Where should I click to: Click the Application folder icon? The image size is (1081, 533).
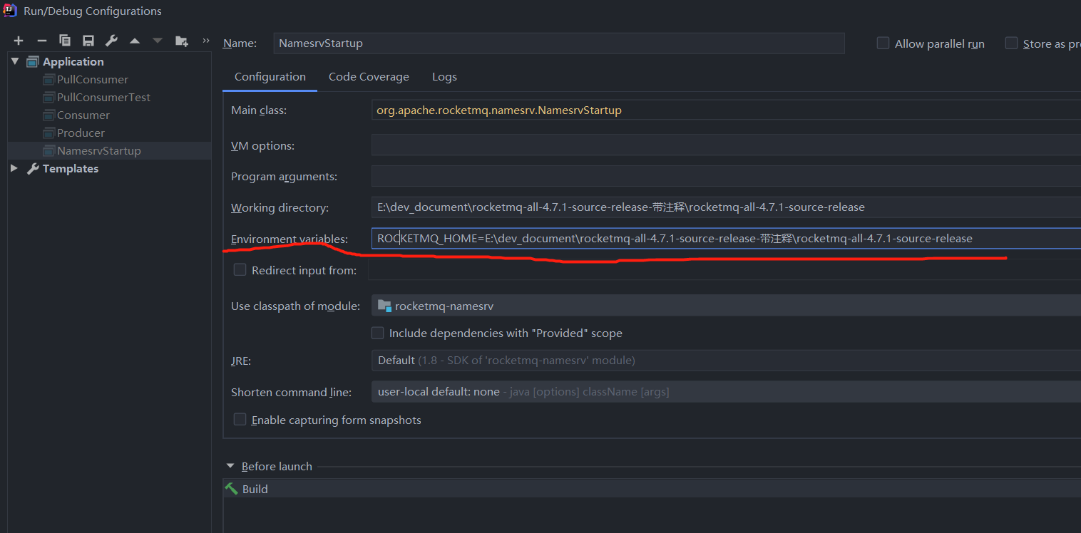click(33, 61)
